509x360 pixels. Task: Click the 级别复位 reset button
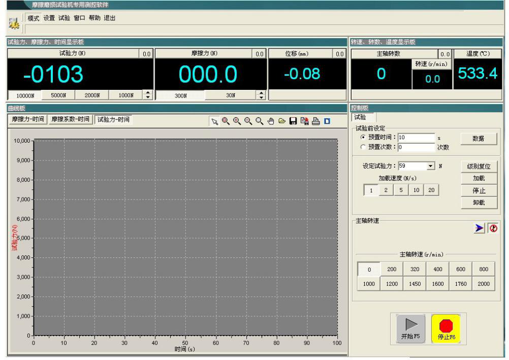point(479,166)
